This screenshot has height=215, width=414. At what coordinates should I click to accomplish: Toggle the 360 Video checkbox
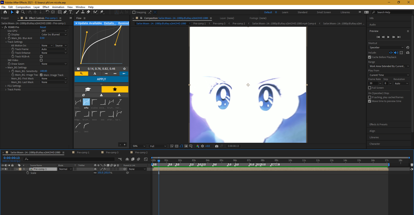(41, 60)
